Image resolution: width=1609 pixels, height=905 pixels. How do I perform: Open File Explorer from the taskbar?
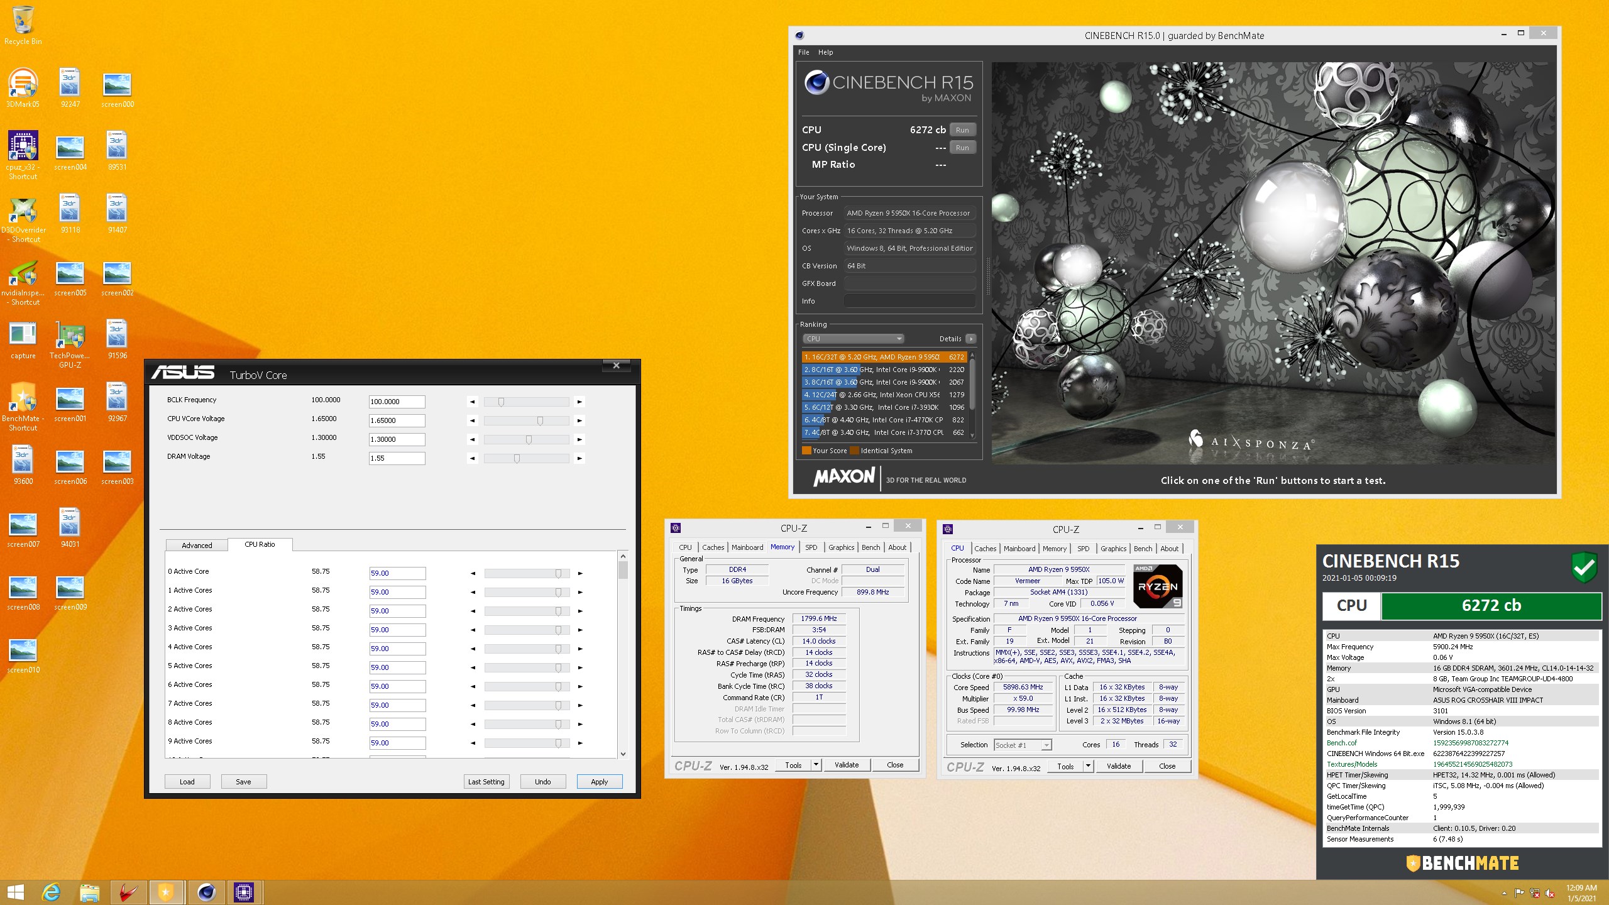coord(90,892)
